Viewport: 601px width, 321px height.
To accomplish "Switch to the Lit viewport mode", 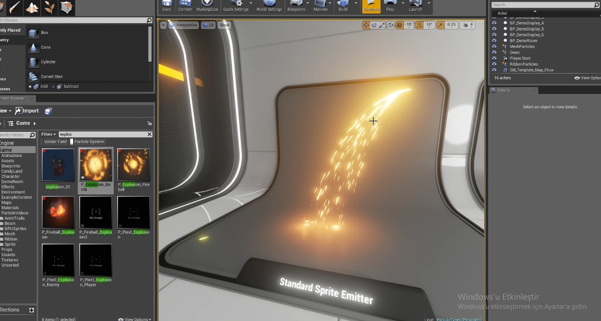I will pyautogui.click(x=208, y=25).
